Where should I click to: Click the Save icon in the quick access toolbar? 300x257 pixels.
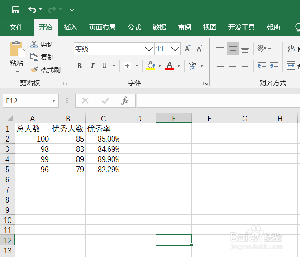(x=16, y=10)
